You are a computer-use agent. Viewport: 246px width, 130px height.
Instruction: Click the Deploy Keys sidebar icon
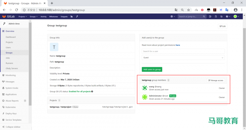(3, 113)
